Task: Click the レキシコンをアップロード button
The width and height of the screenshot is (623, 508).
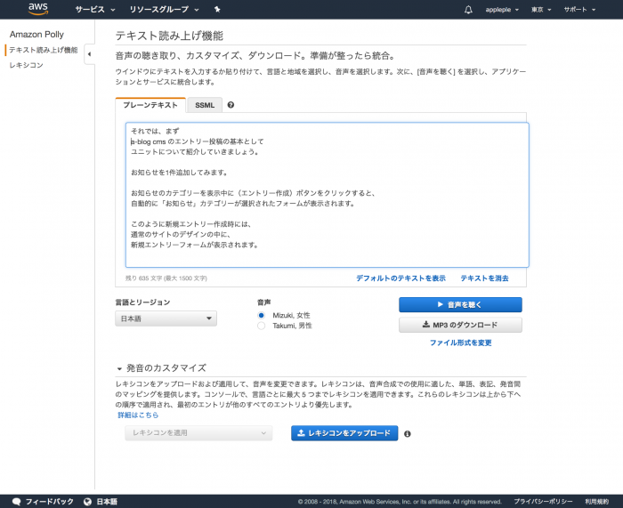Action: pos(344,433)
